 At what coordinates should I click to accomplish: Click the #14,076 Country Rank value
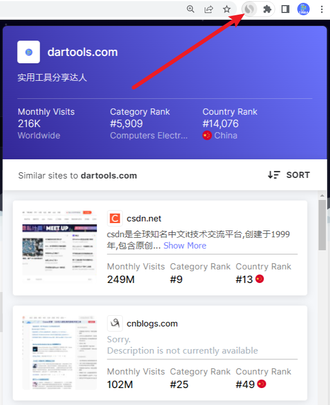[x=221, y=124]
